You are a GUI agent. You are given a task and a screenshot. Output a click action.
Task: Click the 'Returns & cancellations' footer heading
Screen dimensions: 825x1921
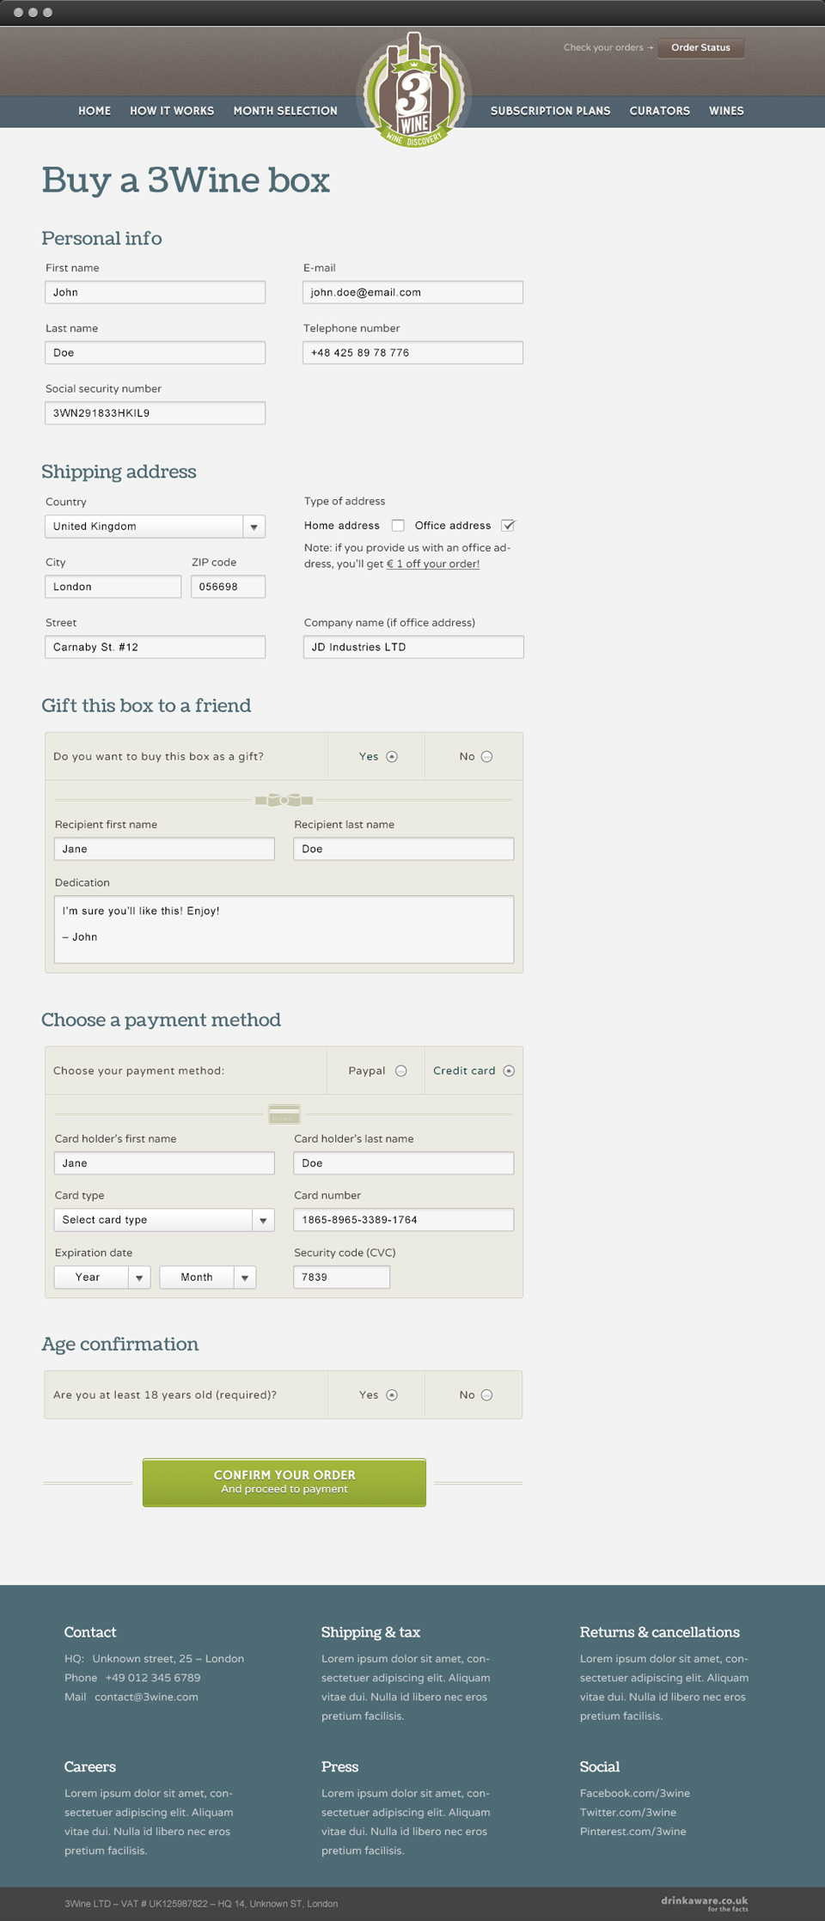pos(660,1632)
